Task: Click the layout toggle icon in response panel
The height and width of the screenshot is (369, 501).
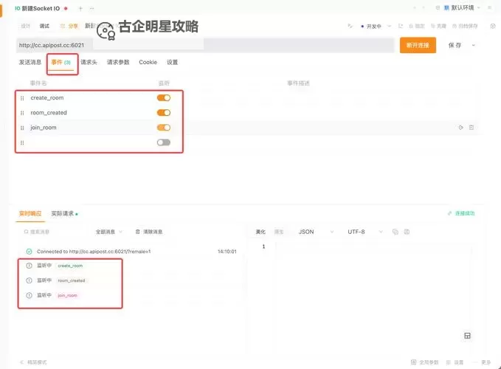Action: (467, 336)
